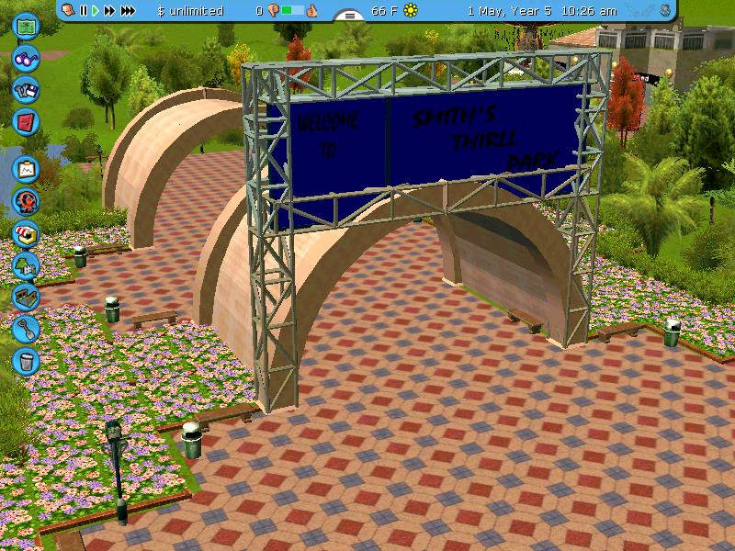735x551 pixels.
Task: Click the green park rating bar
Action: (292, 10)
